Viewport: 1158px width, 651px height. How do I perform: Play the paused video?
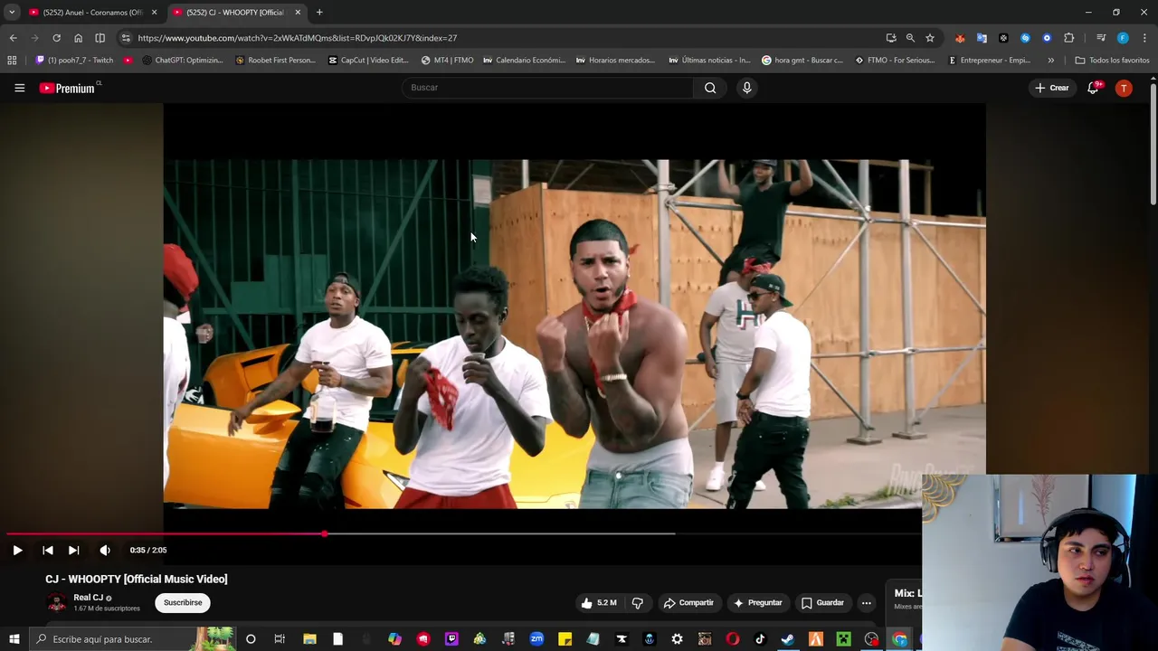click(x=17, y=550)
